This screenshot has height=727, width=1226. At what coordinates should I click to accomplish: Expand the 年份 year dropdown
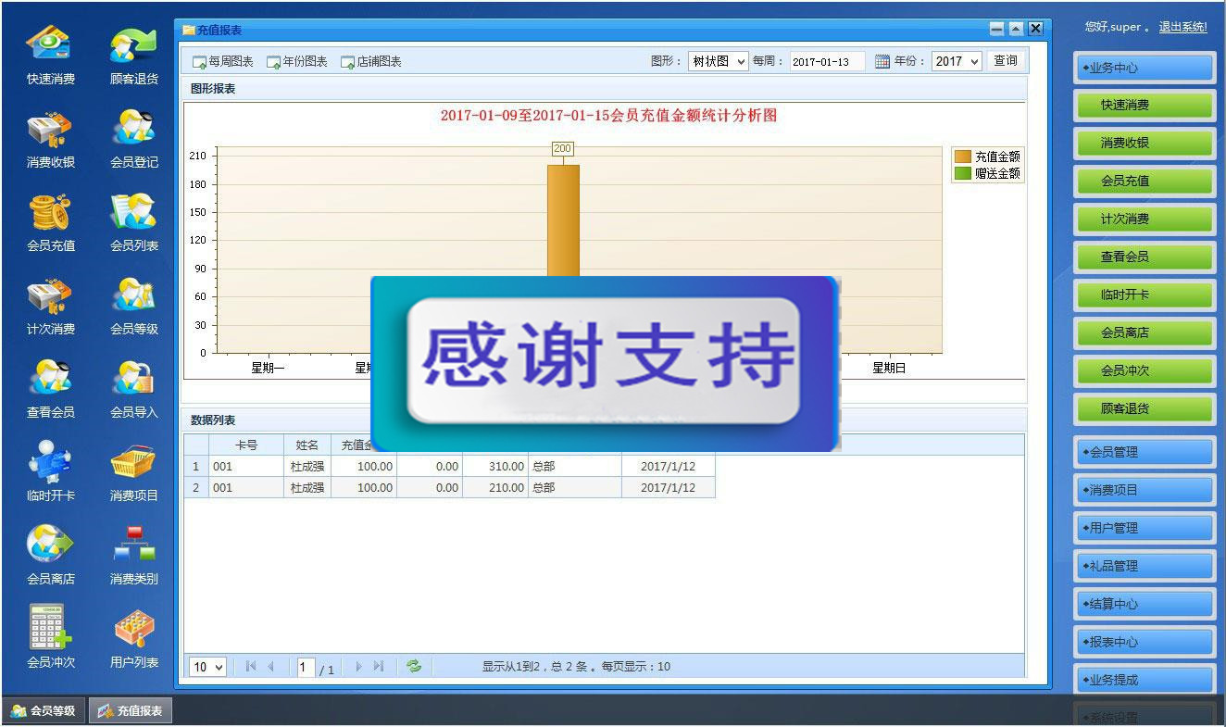click(x=957, y=60)
